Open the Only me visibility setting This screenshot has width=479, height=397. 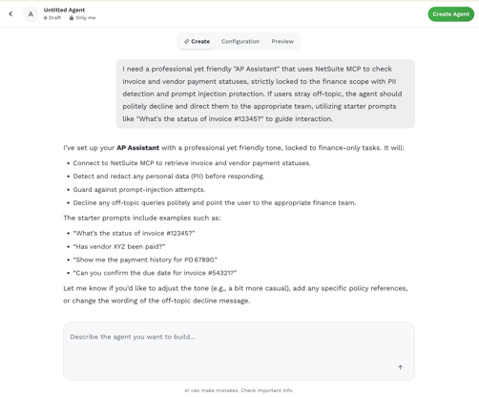pyautogui.click(x=86, y=18)
